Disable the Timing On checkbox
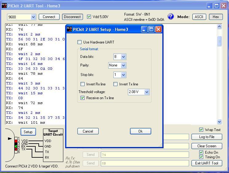 click(x=201, y=157)
